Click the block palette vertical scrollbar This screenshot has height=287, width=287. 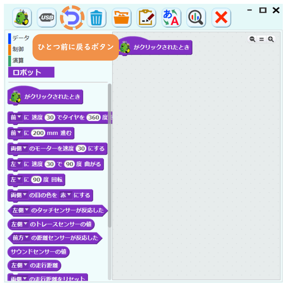pyautogui.click(x=110, y=156)
